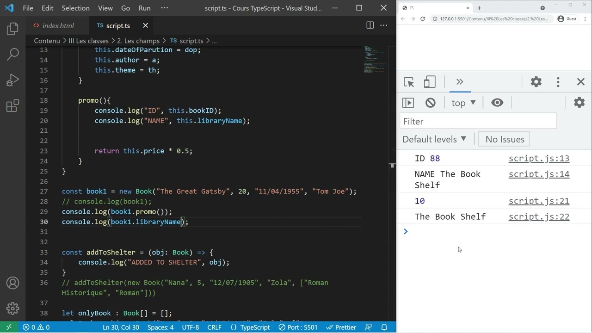Viewport: 592px width, 333px height.
Task: Open the Accounts menu icon
Action: coord(12,283)
